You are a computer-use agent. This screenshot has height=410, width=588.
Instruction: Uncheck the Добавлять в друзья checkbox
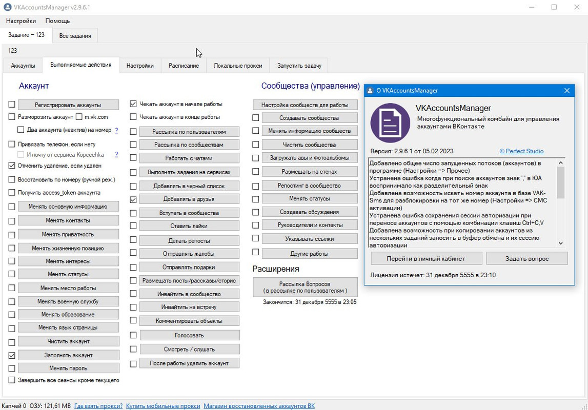click(x=133, y=199)
